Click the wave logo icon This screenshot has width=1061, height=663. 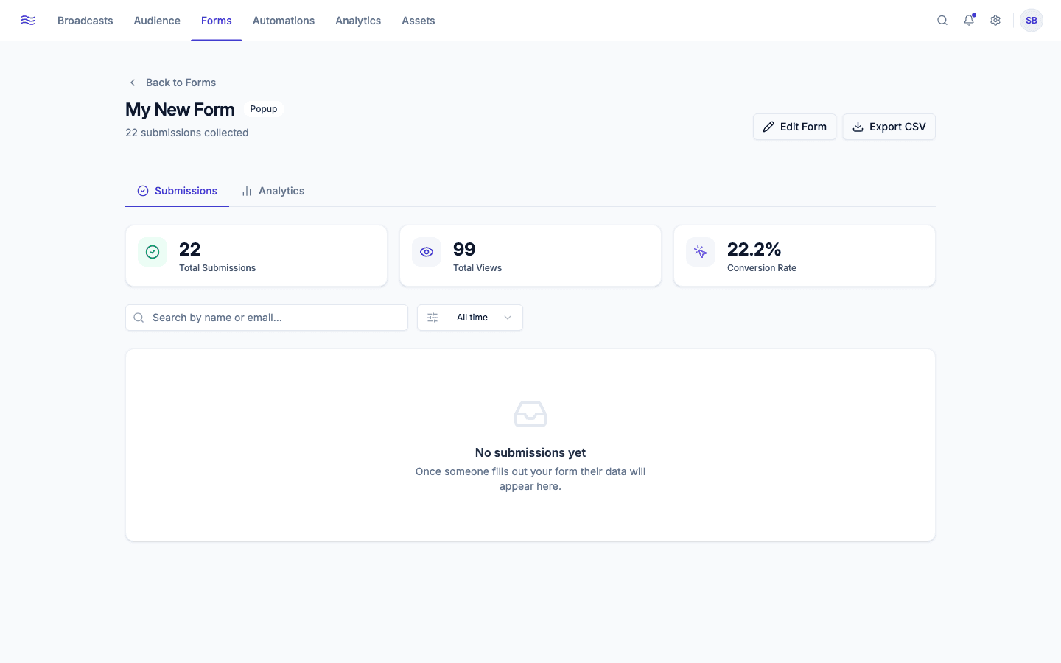[28, 21]
